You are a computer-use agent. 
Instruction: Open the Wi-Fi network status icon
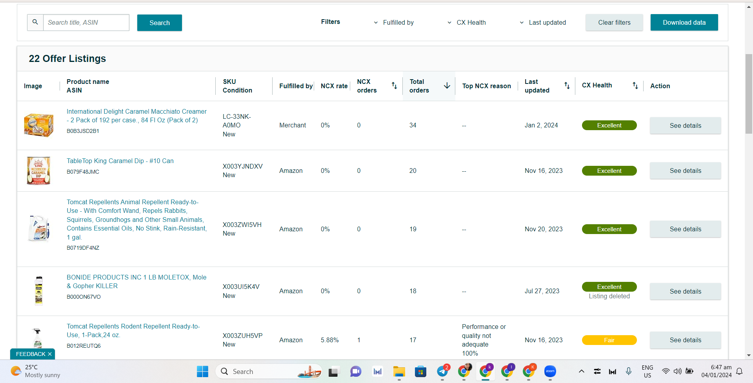[666, 371]
